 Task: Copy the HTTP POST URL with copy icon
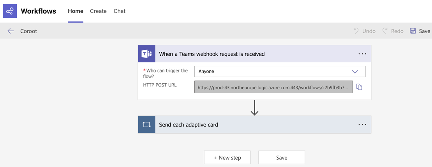(359, 87)
